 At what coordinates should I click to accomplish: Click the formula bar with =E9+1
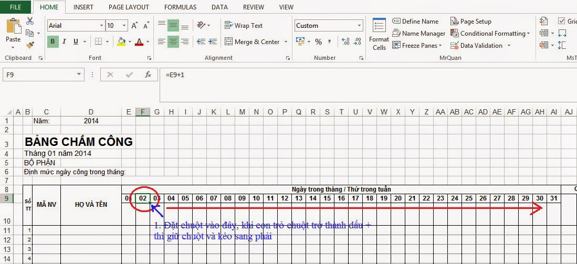(x=368, y=85)
